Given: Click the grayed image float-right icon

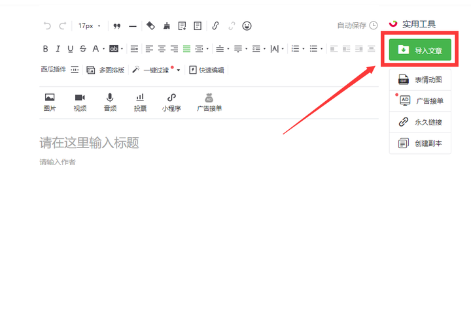Looking at the screenshot, I should 358,49.
